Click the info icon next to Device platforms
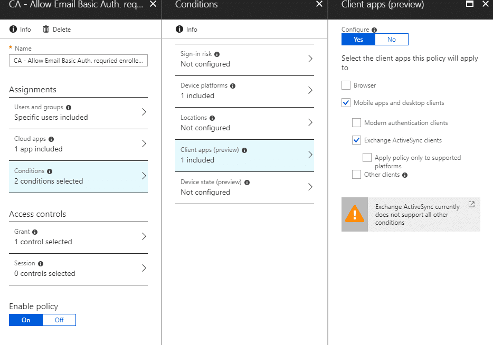493x345 pixels. point(233,86)
